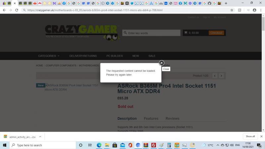The height and width of the screenshot is (149, 265).
Task: Open the Windows Start menu
Action: coord(5,145)
